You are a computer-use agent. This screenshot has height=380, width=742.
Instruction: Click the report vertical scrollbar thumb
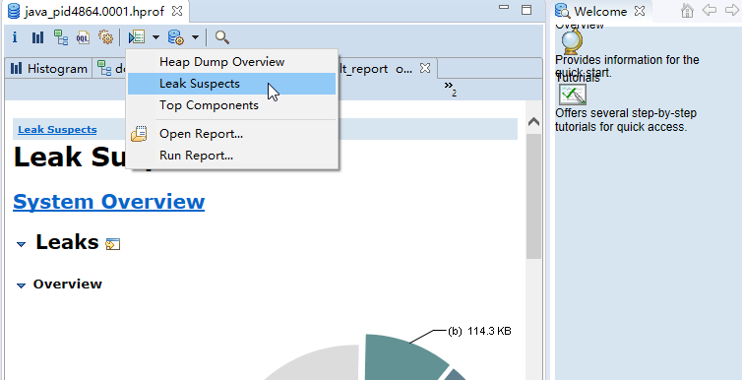pos(533,196)
